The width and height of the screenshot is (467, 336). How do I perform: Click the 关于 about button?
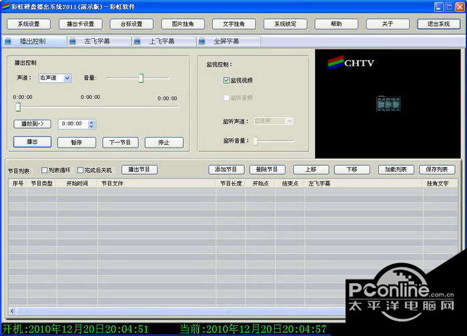pos(388,24)
